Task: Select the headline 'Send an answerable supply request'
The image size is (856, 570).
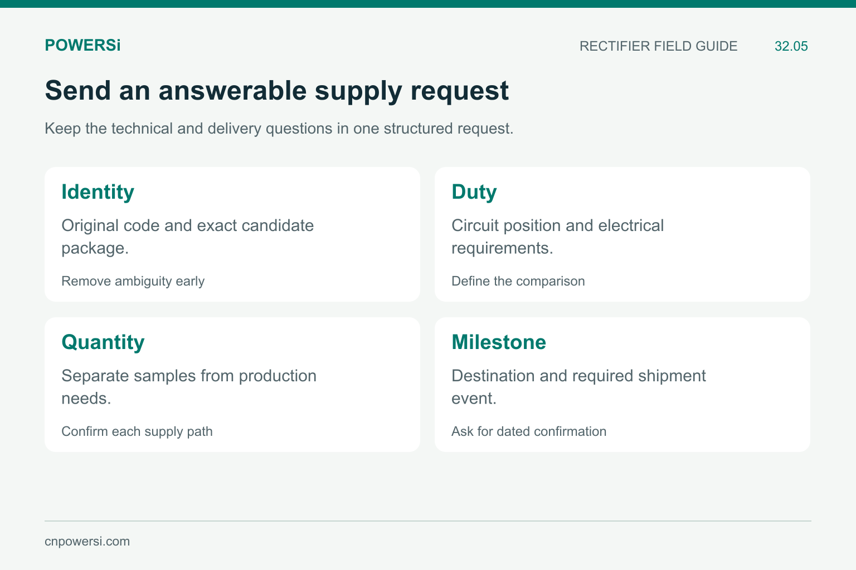Action: [x=276, y=90]
